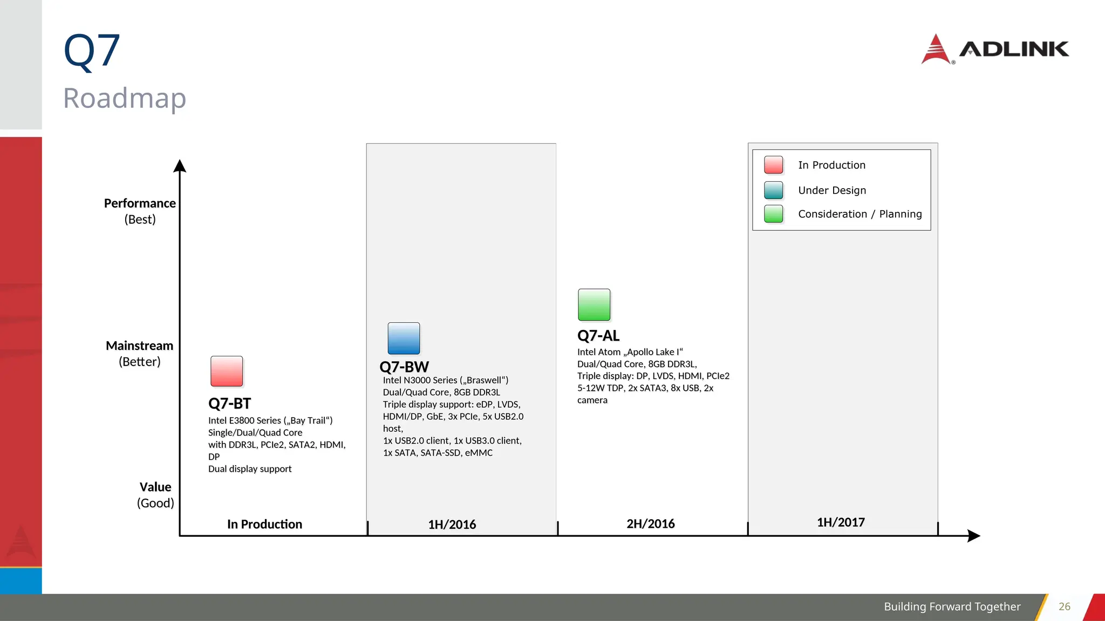Click the In Production timeline axis label
Screen dimensions: 1105x621
click(x=264, y=524)
